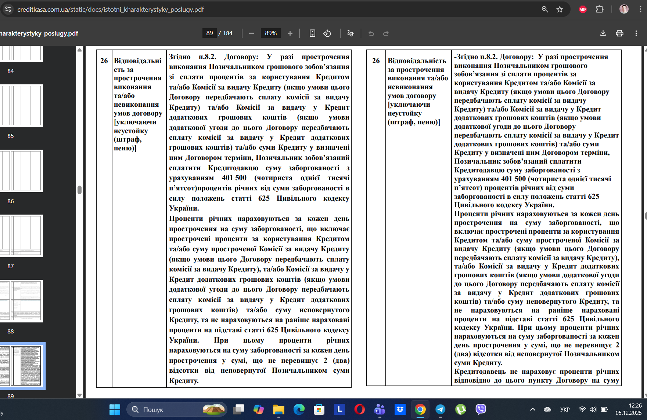Edit the page number field 89
This screenshot has height=420, width=647.
[209, 33]
